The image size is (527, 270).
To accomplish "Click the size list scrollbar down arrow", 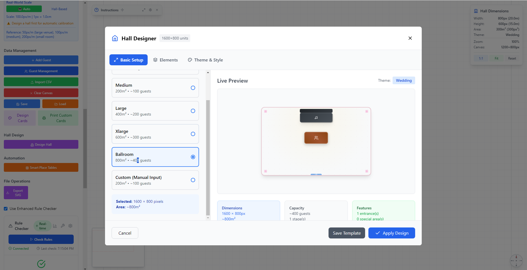I will (208, 218).
